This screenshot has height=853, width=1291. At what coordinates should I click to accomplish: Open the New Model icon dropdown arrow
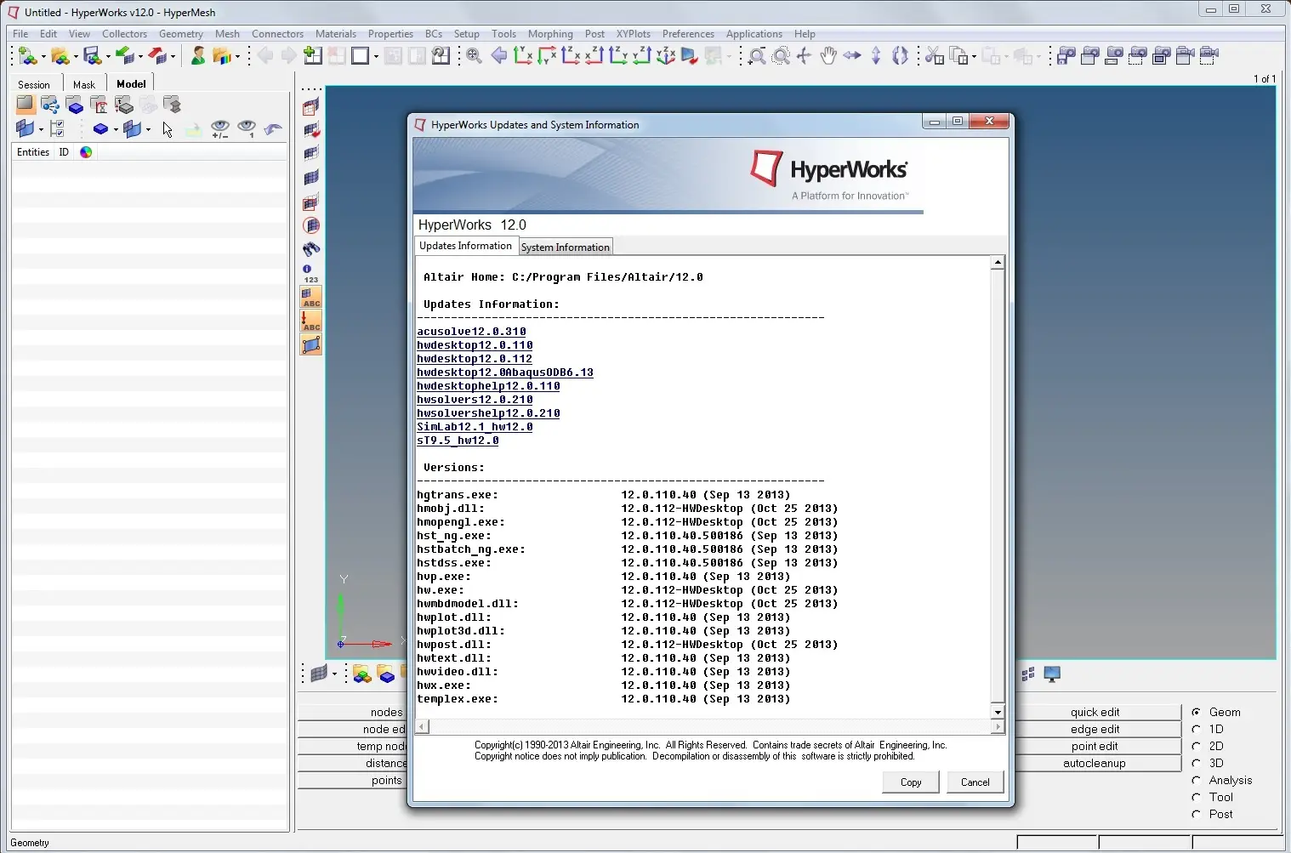click(x=43, y=57)
